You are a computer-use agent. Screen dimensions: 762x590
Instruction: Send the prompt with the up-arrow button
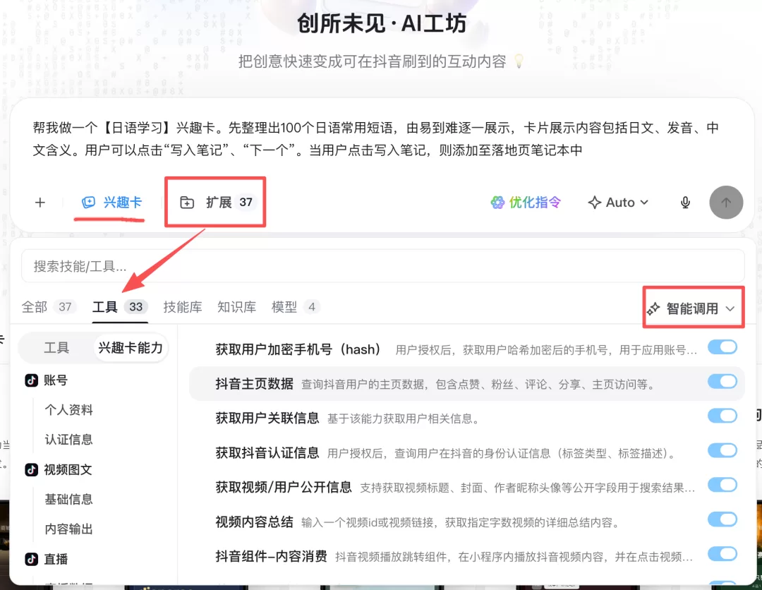pyautogui.click(x=726, y=202)
